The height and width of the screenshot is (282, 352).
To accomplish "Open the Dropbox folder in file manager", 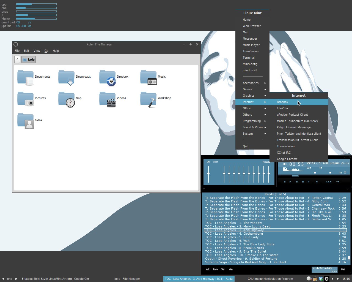I will tap(108, 78).
